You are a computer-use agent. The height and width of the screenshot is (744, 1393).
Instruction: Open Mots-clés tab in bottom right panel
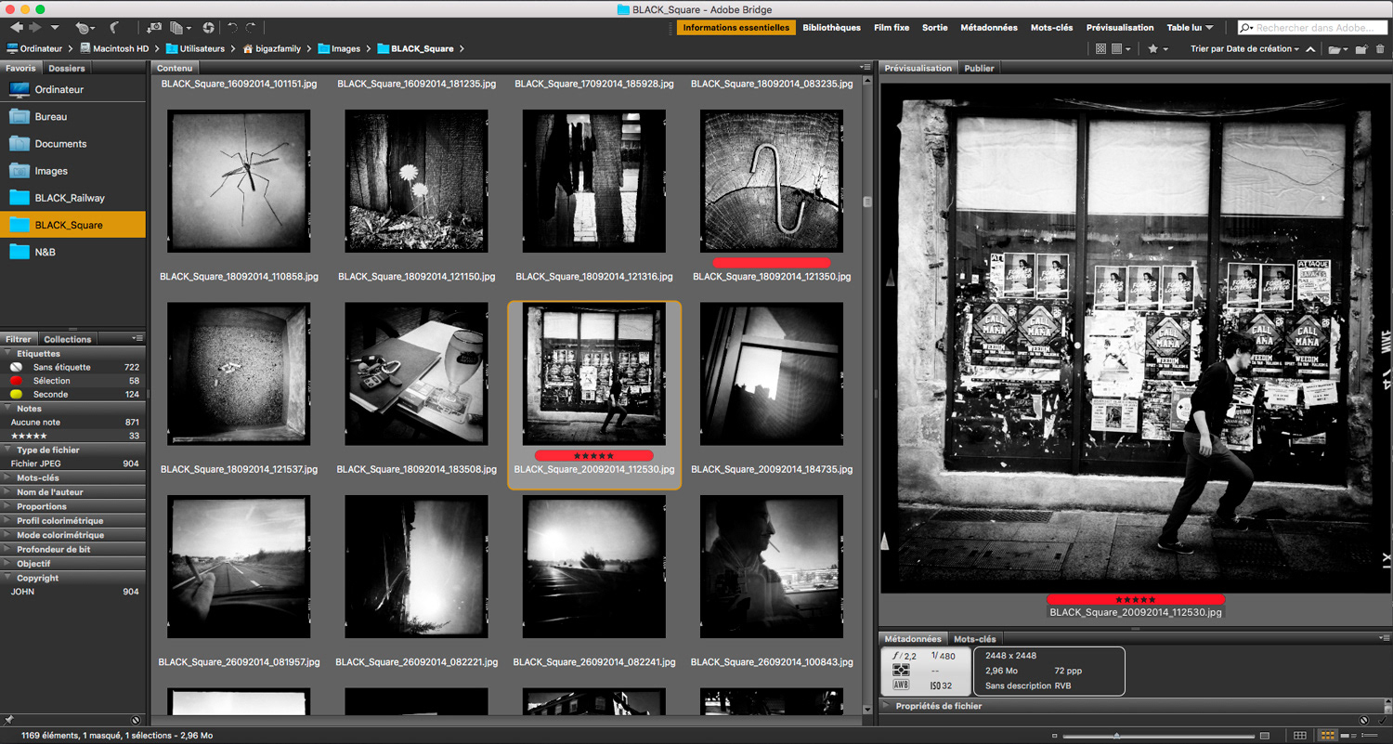click(x=974, y=639)
